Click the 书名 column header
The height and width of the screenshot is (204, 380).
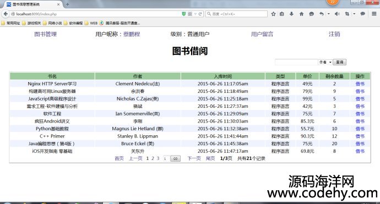(52, 76)
